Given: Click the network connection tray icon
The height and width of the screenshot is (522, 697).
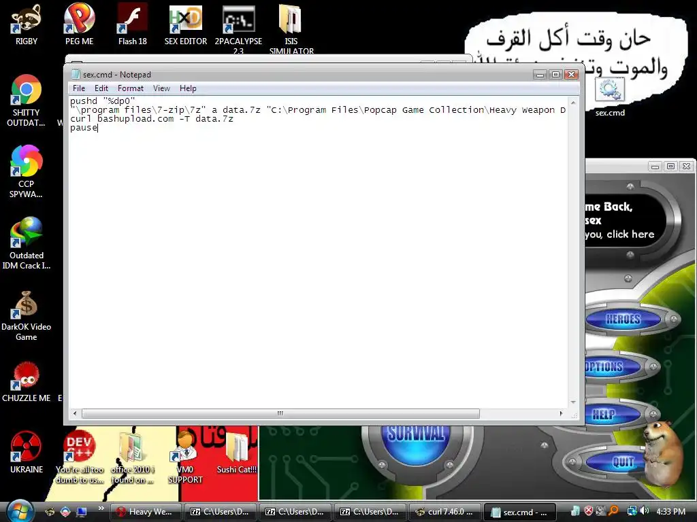Looking at the screenshot, I should coord(632,511).
